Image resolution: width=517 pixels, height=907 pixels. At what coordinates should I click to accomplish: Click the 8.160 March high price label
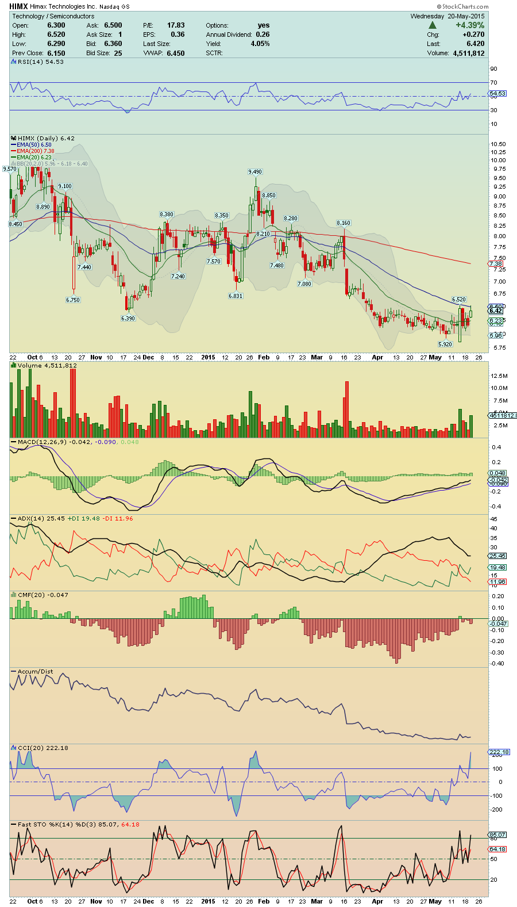point(344,223)
